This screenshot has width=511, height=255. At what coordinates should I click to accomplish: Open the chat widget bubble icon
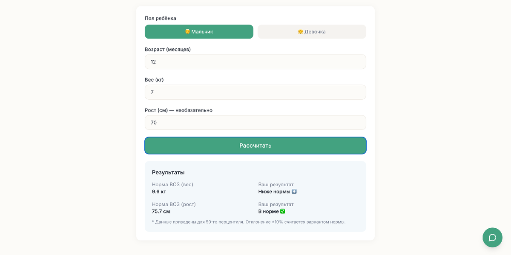coord(492,238)
